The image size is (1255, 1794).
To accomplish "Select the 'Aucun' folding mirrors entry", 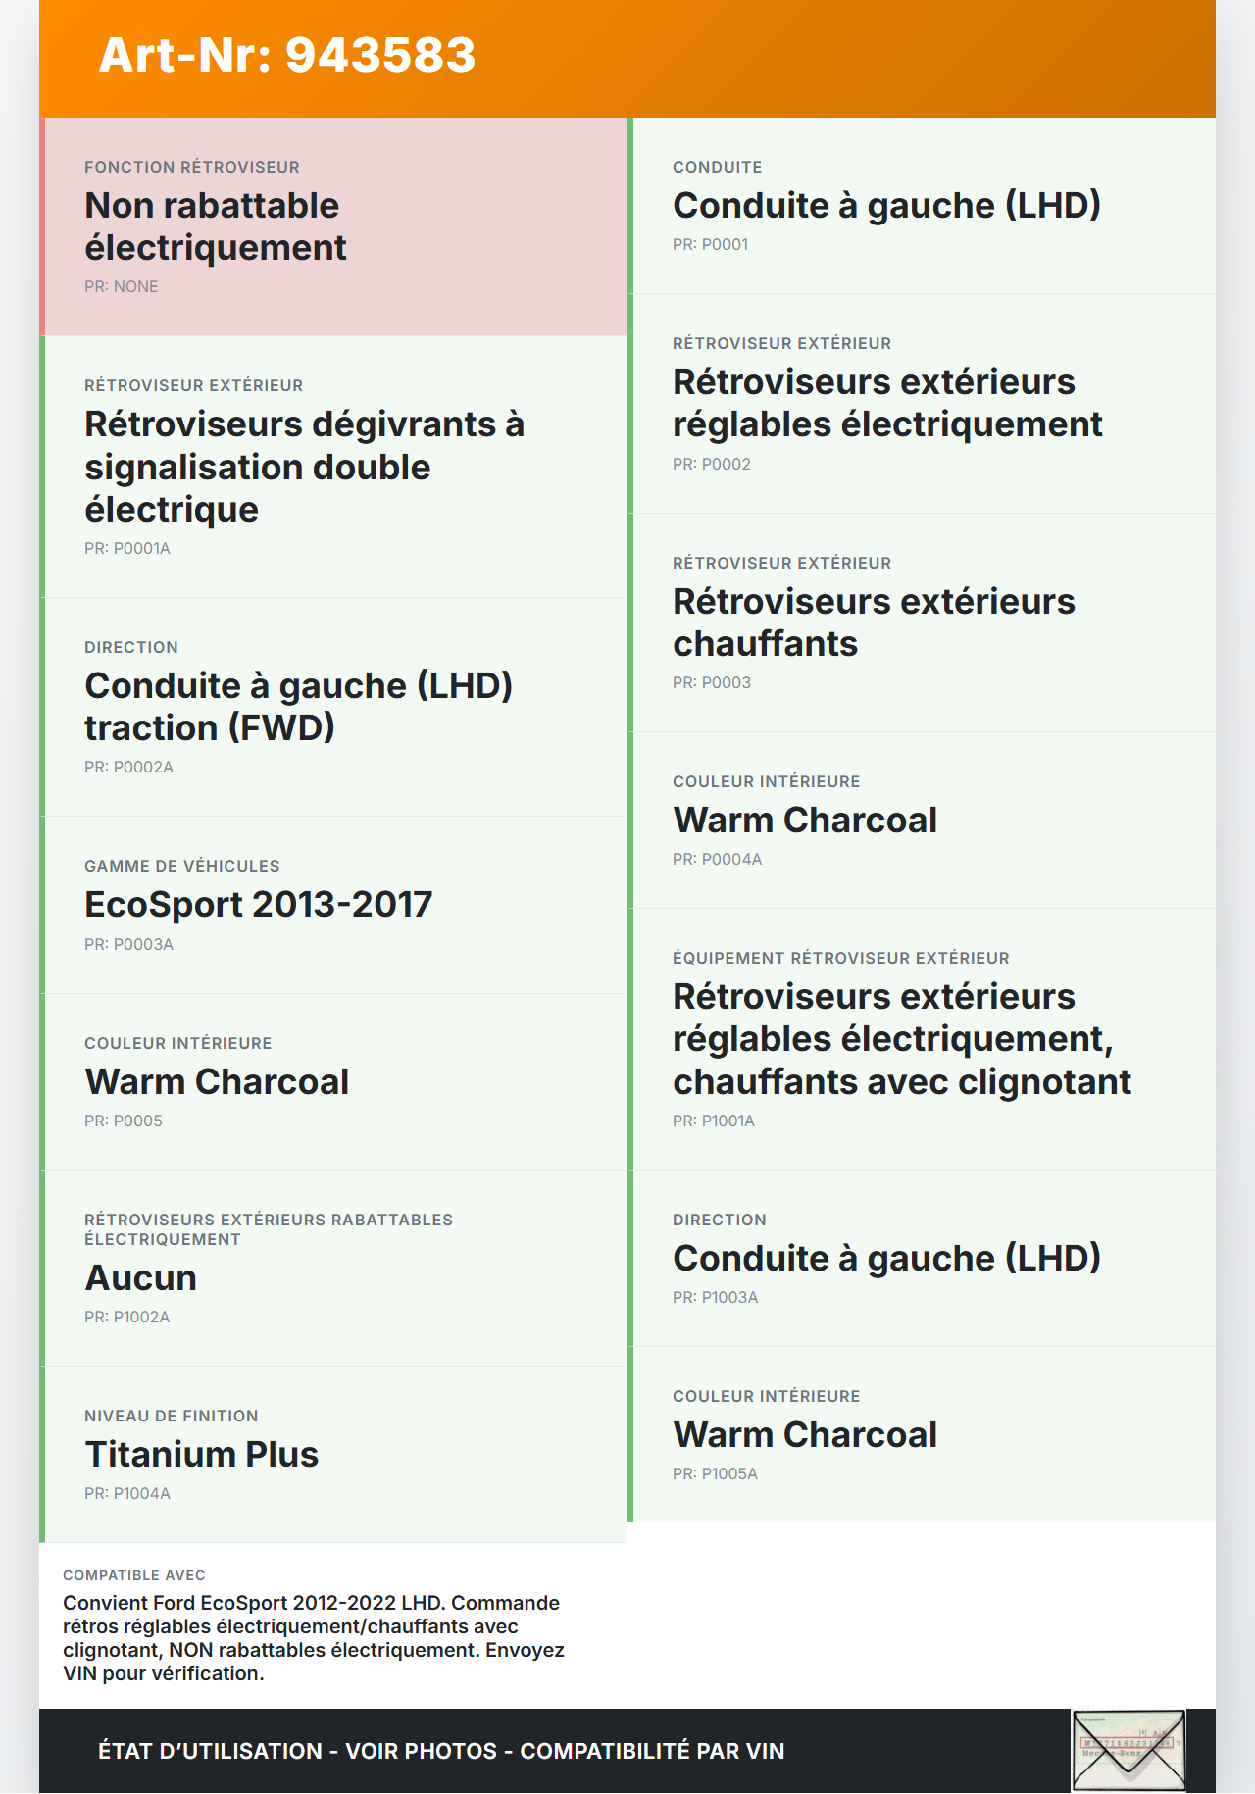I will pyautogui.click(x=141, y=1277).
